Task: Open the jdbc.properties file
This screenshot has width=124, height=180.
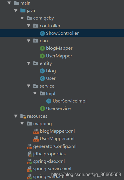Action: coord(49,154)
